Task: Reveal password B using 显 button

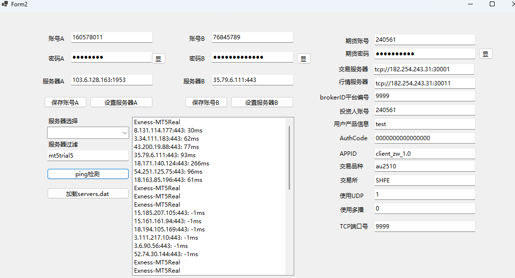Action: [303, 59]
